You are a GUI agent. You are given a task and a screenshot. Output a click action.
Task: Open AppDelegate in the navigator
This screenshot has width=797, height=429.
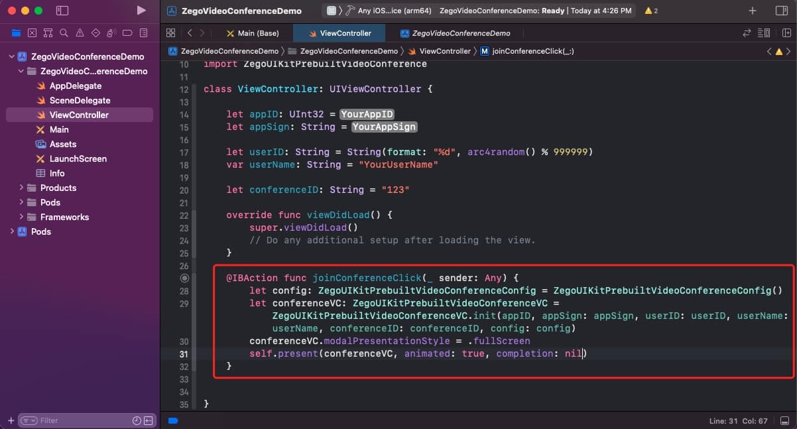(76, 86)
